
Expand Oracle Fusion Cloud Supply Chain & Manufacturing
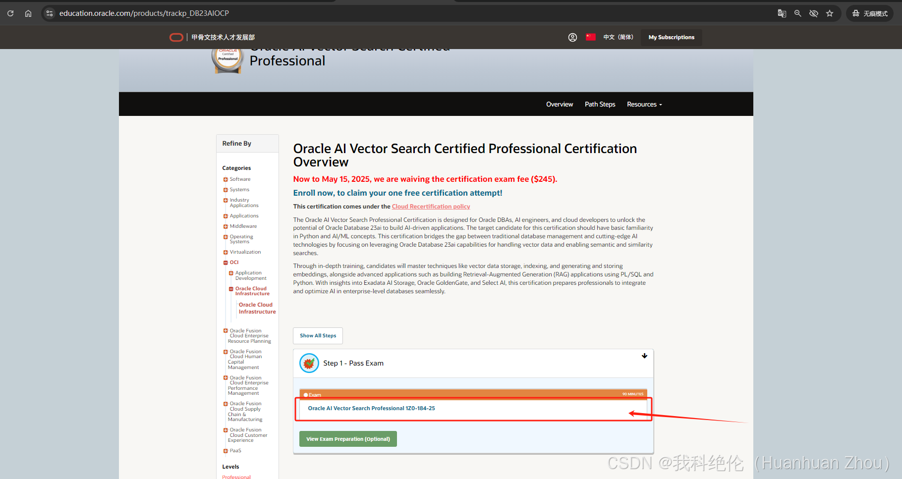(225, 404)
